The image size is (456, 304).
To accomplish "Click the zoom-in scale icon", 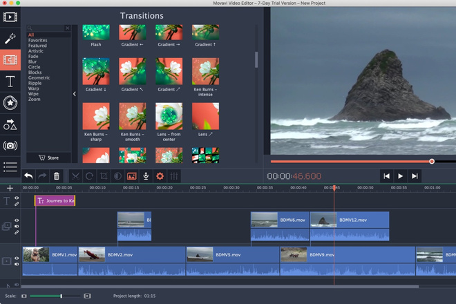I will (87, 296).
